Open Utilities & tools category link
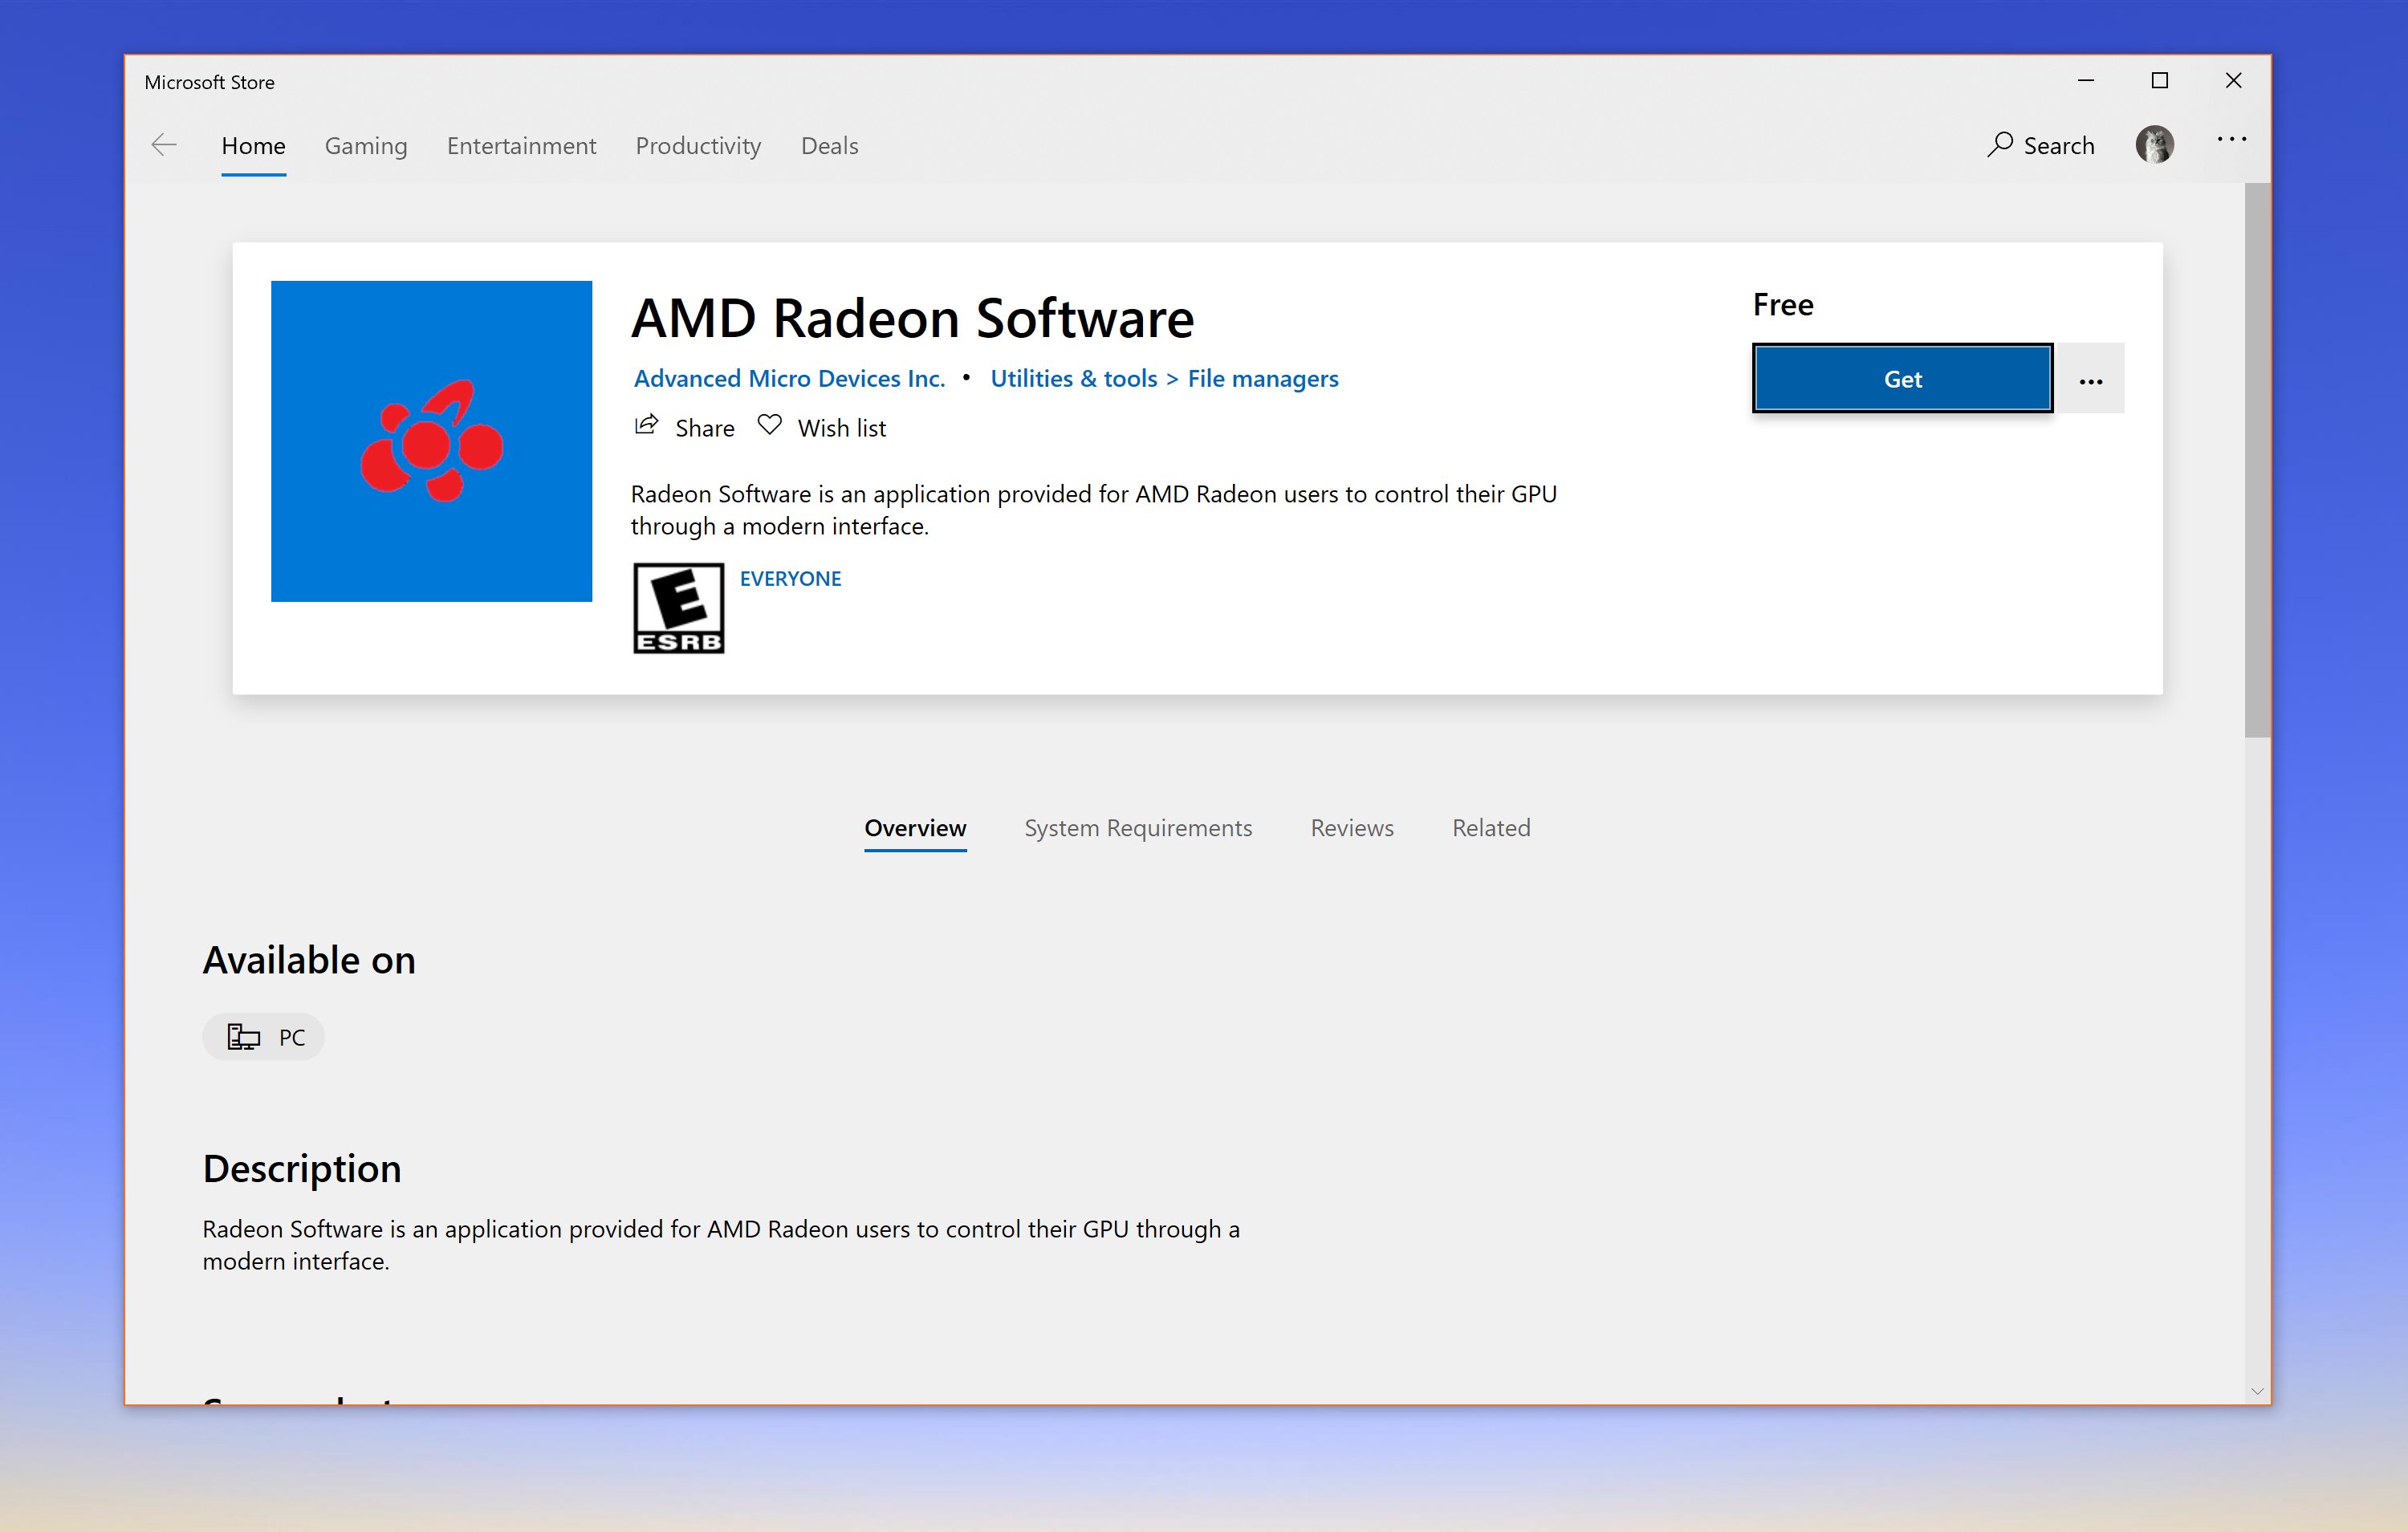 pyautogui.click(x=1073, y=378)
